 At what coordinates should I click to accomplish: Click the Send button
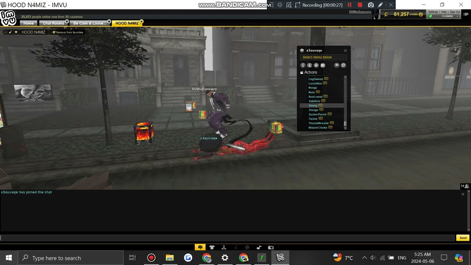point(463,238)
